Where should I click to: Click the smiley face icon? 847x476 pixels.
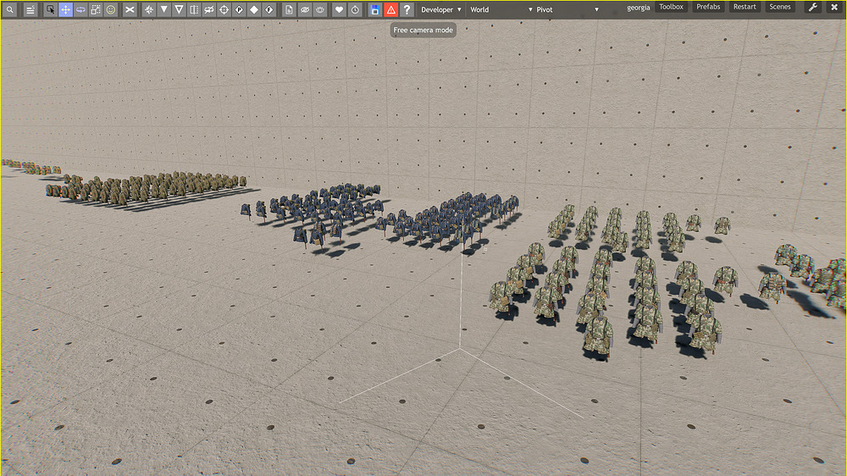tap(111, 9)
